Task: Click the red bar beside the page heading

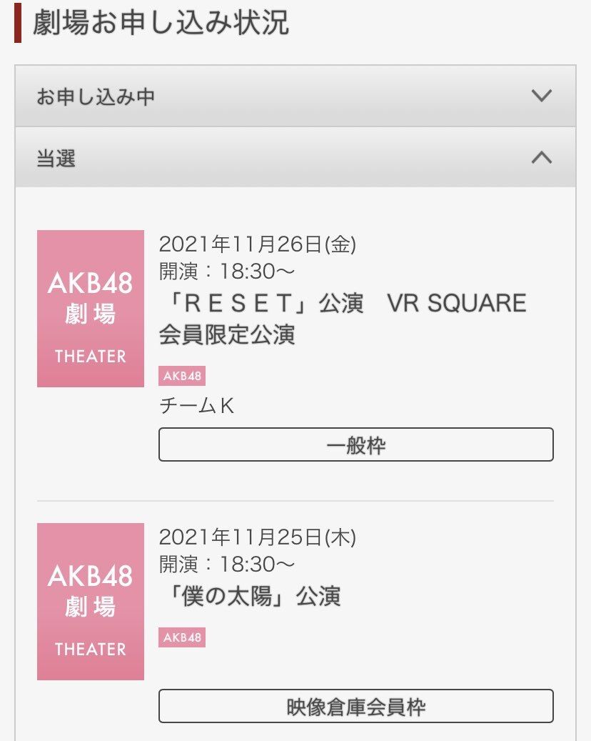Action: 18,23
